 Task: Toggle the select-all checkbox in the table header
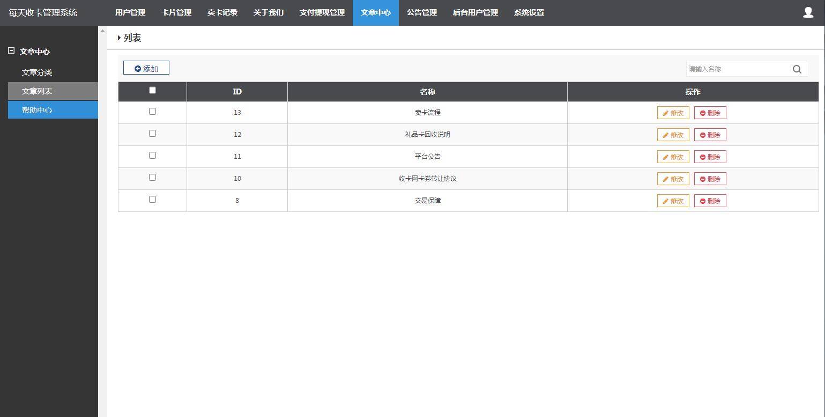152,90
